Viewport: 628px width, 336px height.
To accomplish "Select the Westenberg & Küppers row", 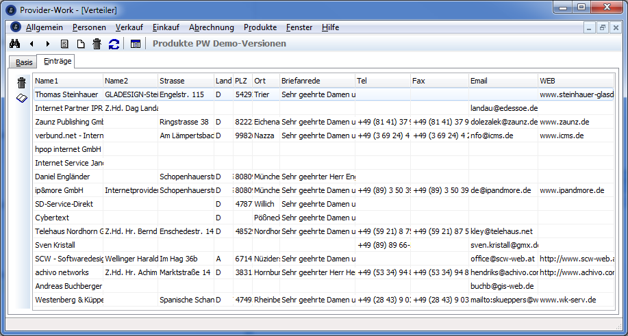I will click(x=324, y=300).
